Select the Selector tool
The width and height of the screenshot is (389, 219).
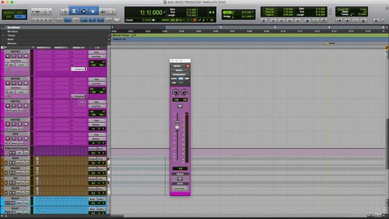click(x=84, y=11)
